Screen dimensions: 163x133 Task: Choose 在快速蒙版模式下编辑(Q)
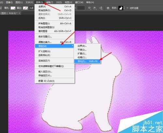(55, 66)
